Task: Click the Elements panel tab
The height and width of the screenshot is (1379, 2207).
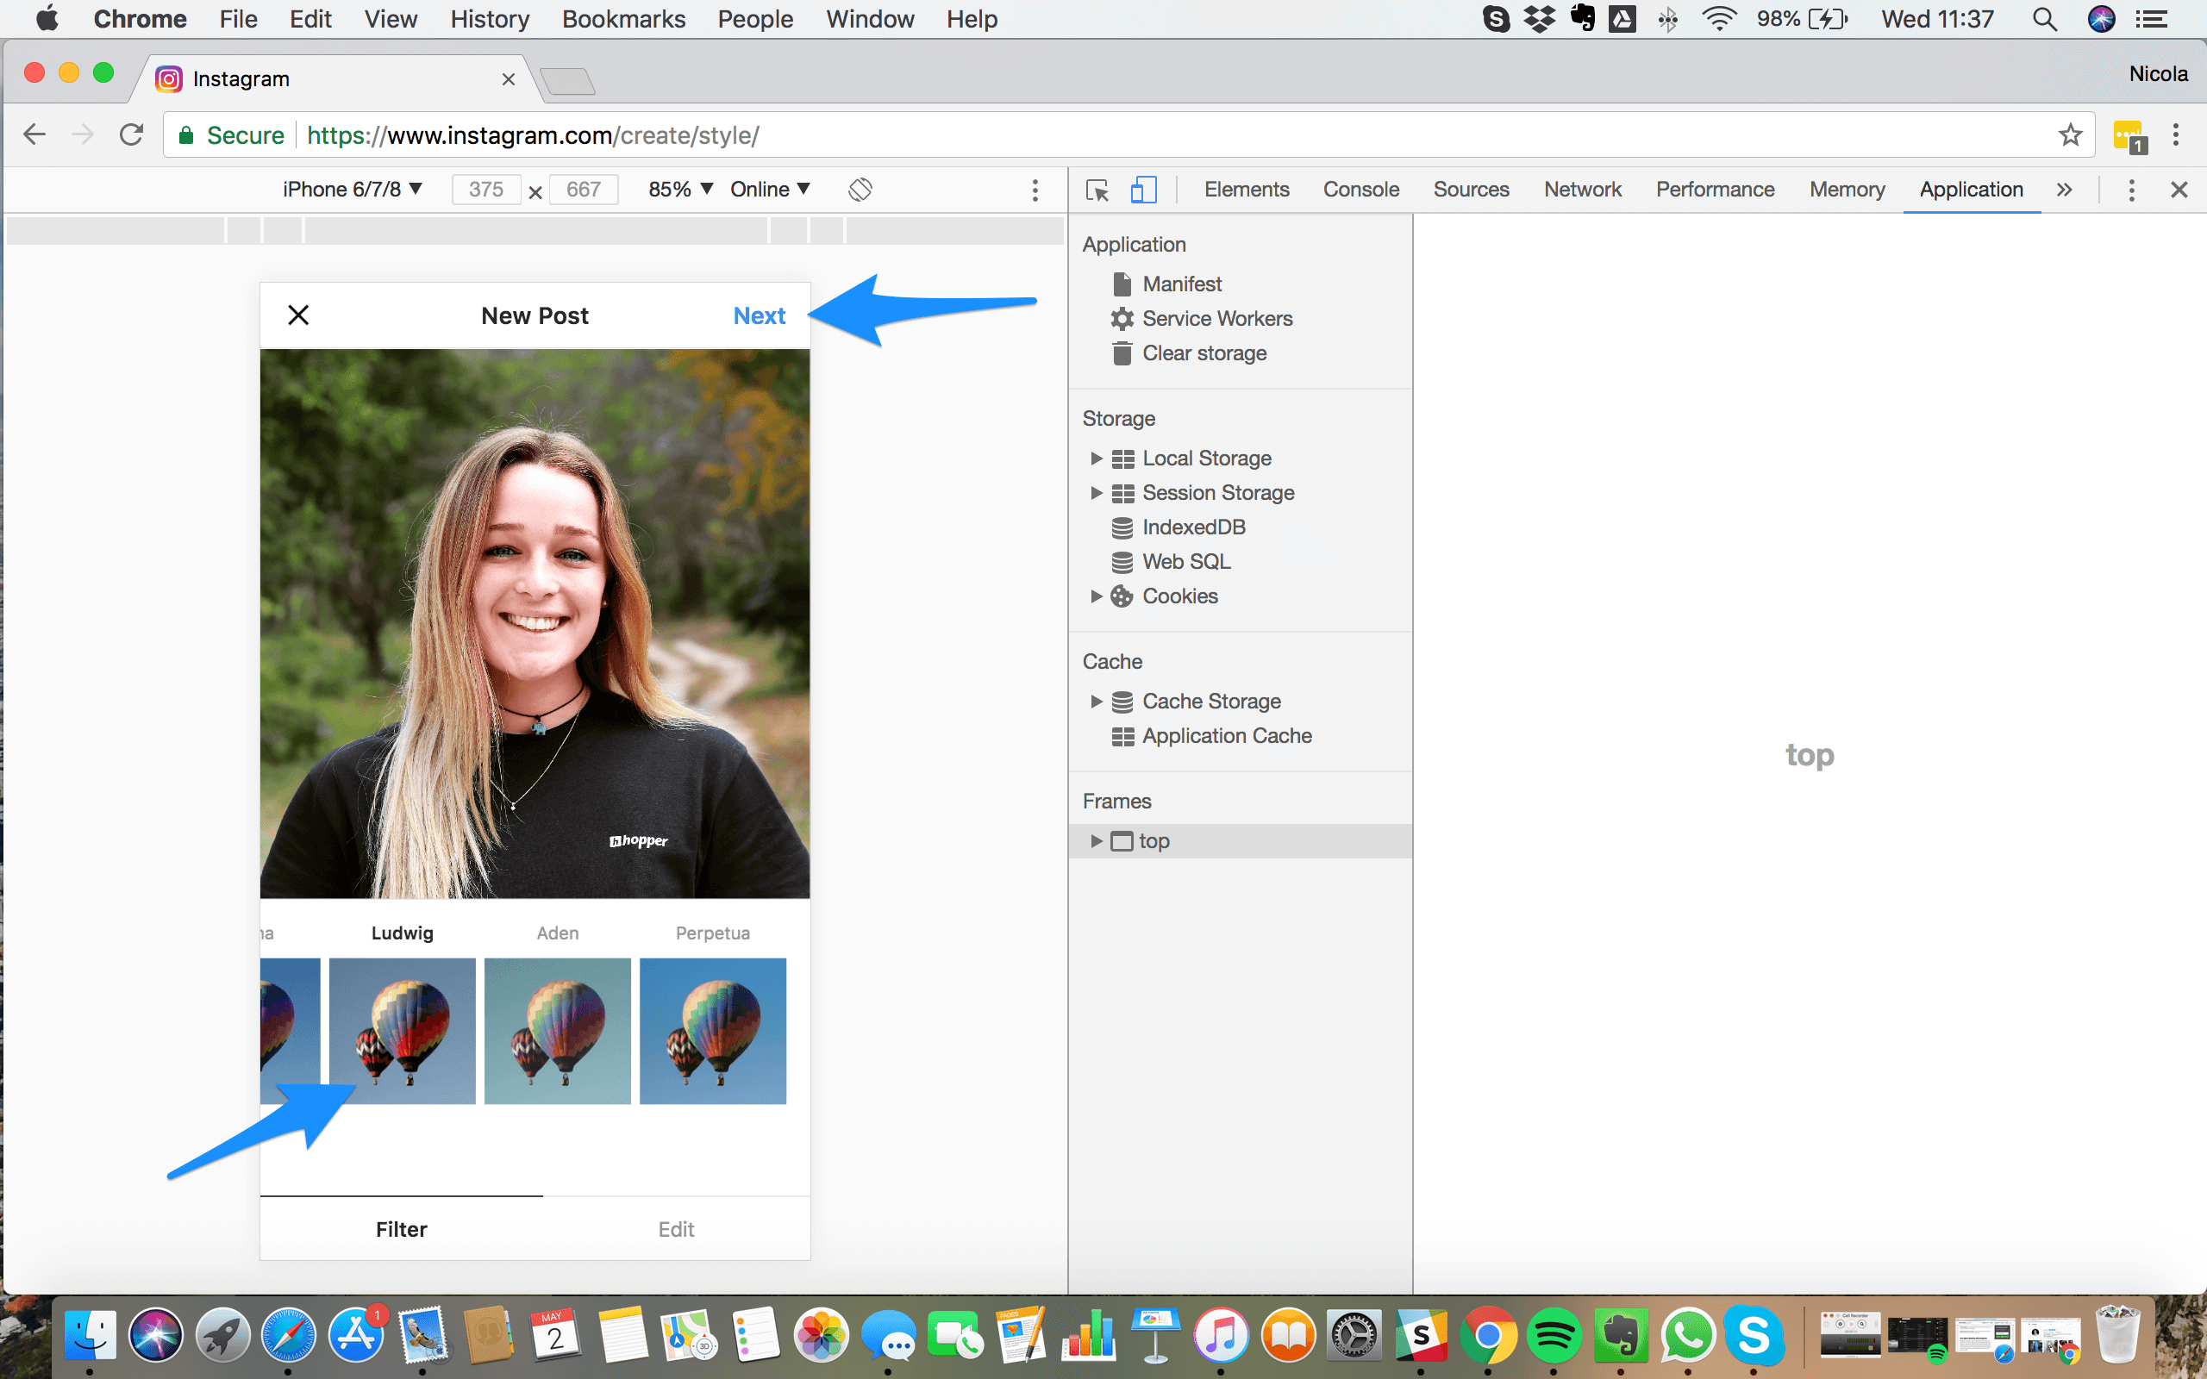Action: point(1246,188)
